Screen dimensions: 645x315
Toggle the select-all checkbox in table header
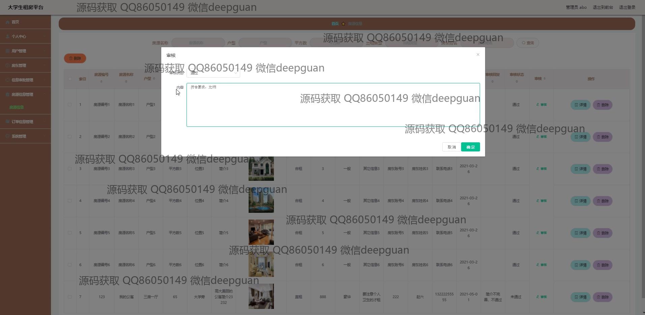(70, 79)
